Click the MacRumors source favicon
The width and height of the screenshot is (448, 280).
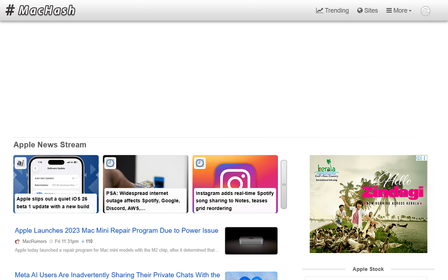pos(17,241)
